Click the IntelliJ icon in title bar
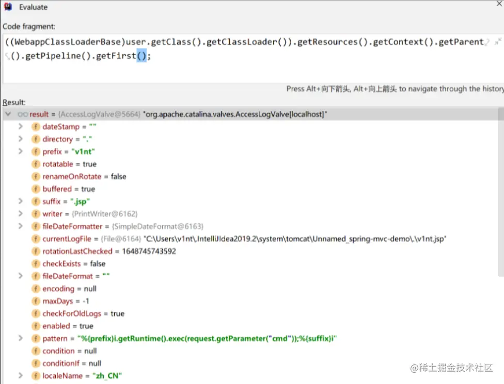 tap(8, 7)
